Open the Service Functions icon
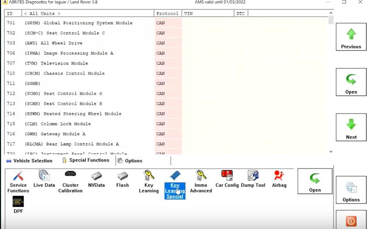 [18, 182]
